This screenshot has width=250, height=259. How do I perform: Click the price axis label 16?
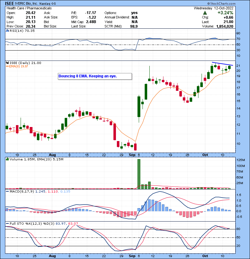tap(238, 95)
